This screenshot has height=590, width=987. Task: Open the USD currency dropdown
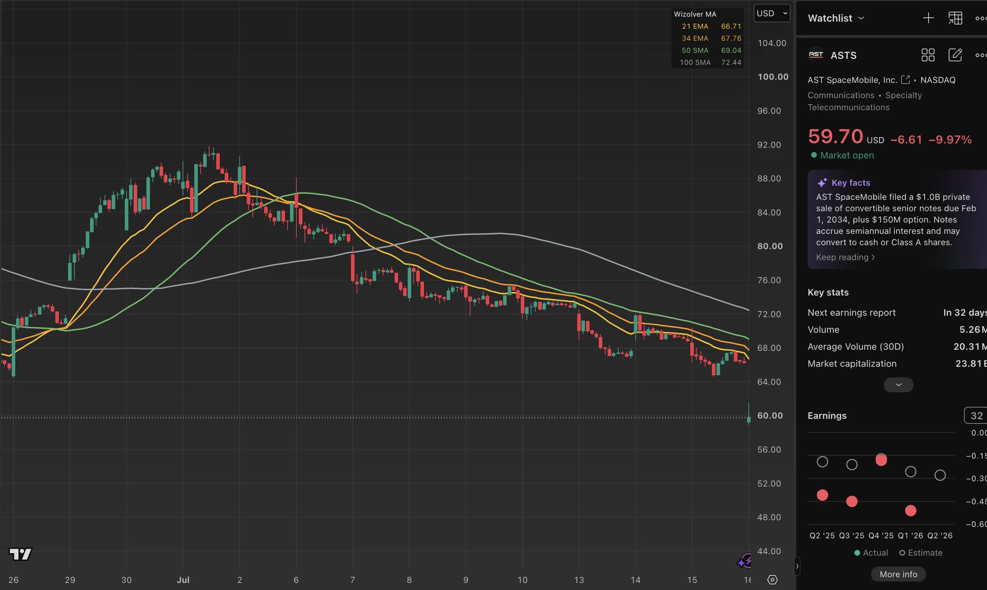point(772,13)
